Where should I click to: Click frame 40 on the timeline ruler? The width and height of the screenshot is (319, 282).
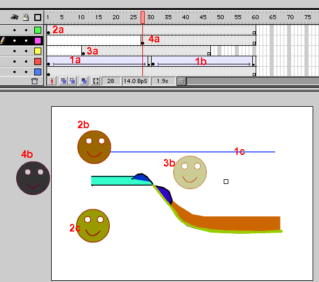tap(185, 17)
